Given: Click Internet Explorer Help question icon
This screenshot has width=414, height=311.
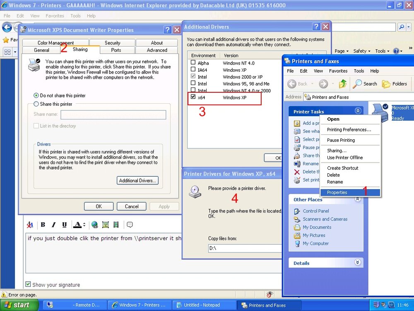Looking at the screenshot, I should (x=396, y=51).
